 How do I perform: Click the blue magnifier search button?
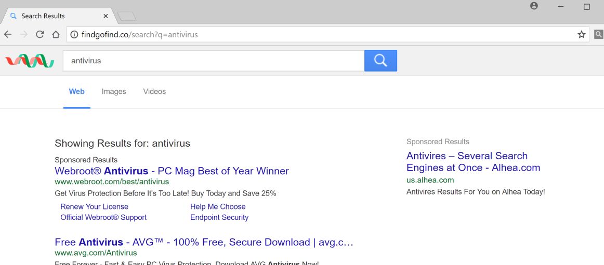click(x=380, y=61)
